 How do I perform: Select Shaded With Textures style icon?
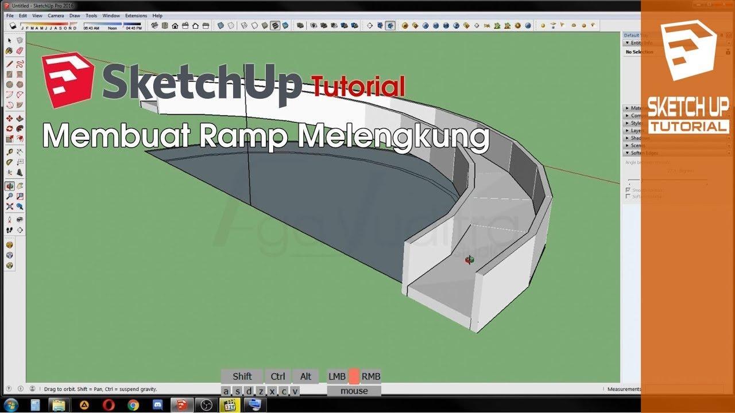274,26
